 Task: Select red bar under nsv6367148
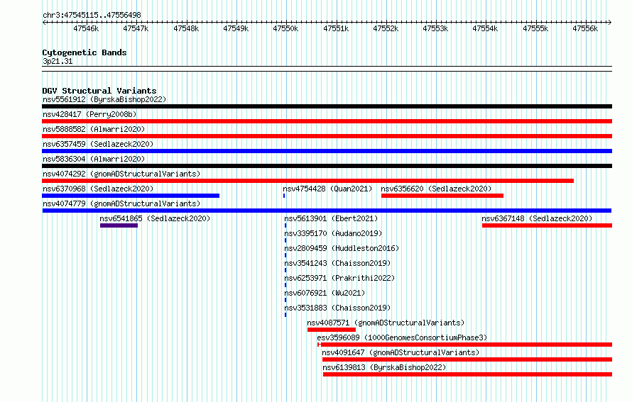pos(547,225)
